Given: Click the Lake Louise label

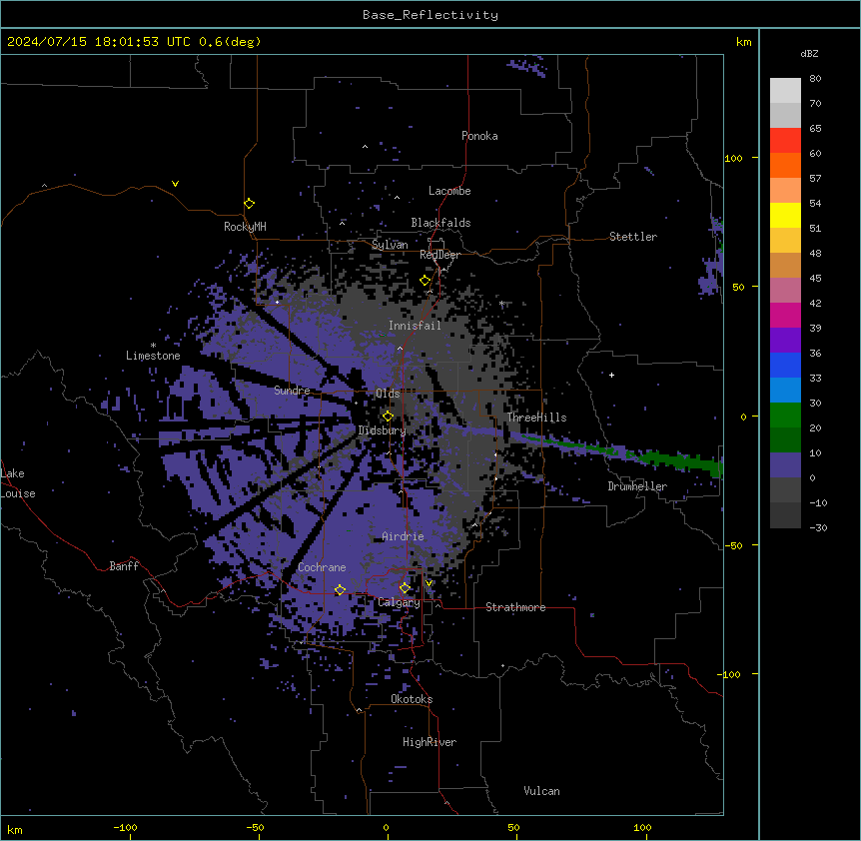Looking at the screenshot, I should (18, 483).
